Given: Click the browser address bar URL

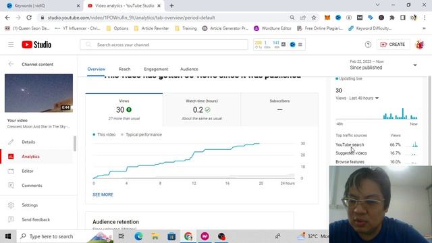Looking at the screenshot, I should (x=131, y=18).
